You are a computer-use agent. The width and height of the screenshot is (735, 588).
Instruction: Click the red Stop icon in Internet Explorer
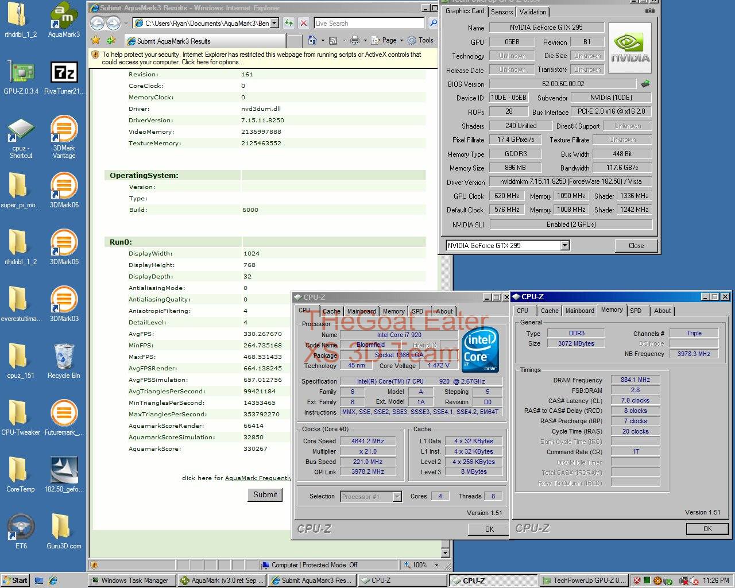point(304,23)
